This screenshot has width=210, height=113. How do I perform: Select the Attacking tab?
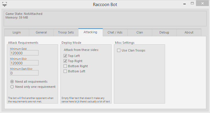tap(90, 32)
